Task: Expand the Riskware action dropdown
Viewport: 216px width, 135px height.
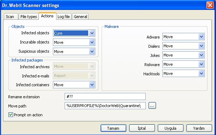Action: click(184, 64)
